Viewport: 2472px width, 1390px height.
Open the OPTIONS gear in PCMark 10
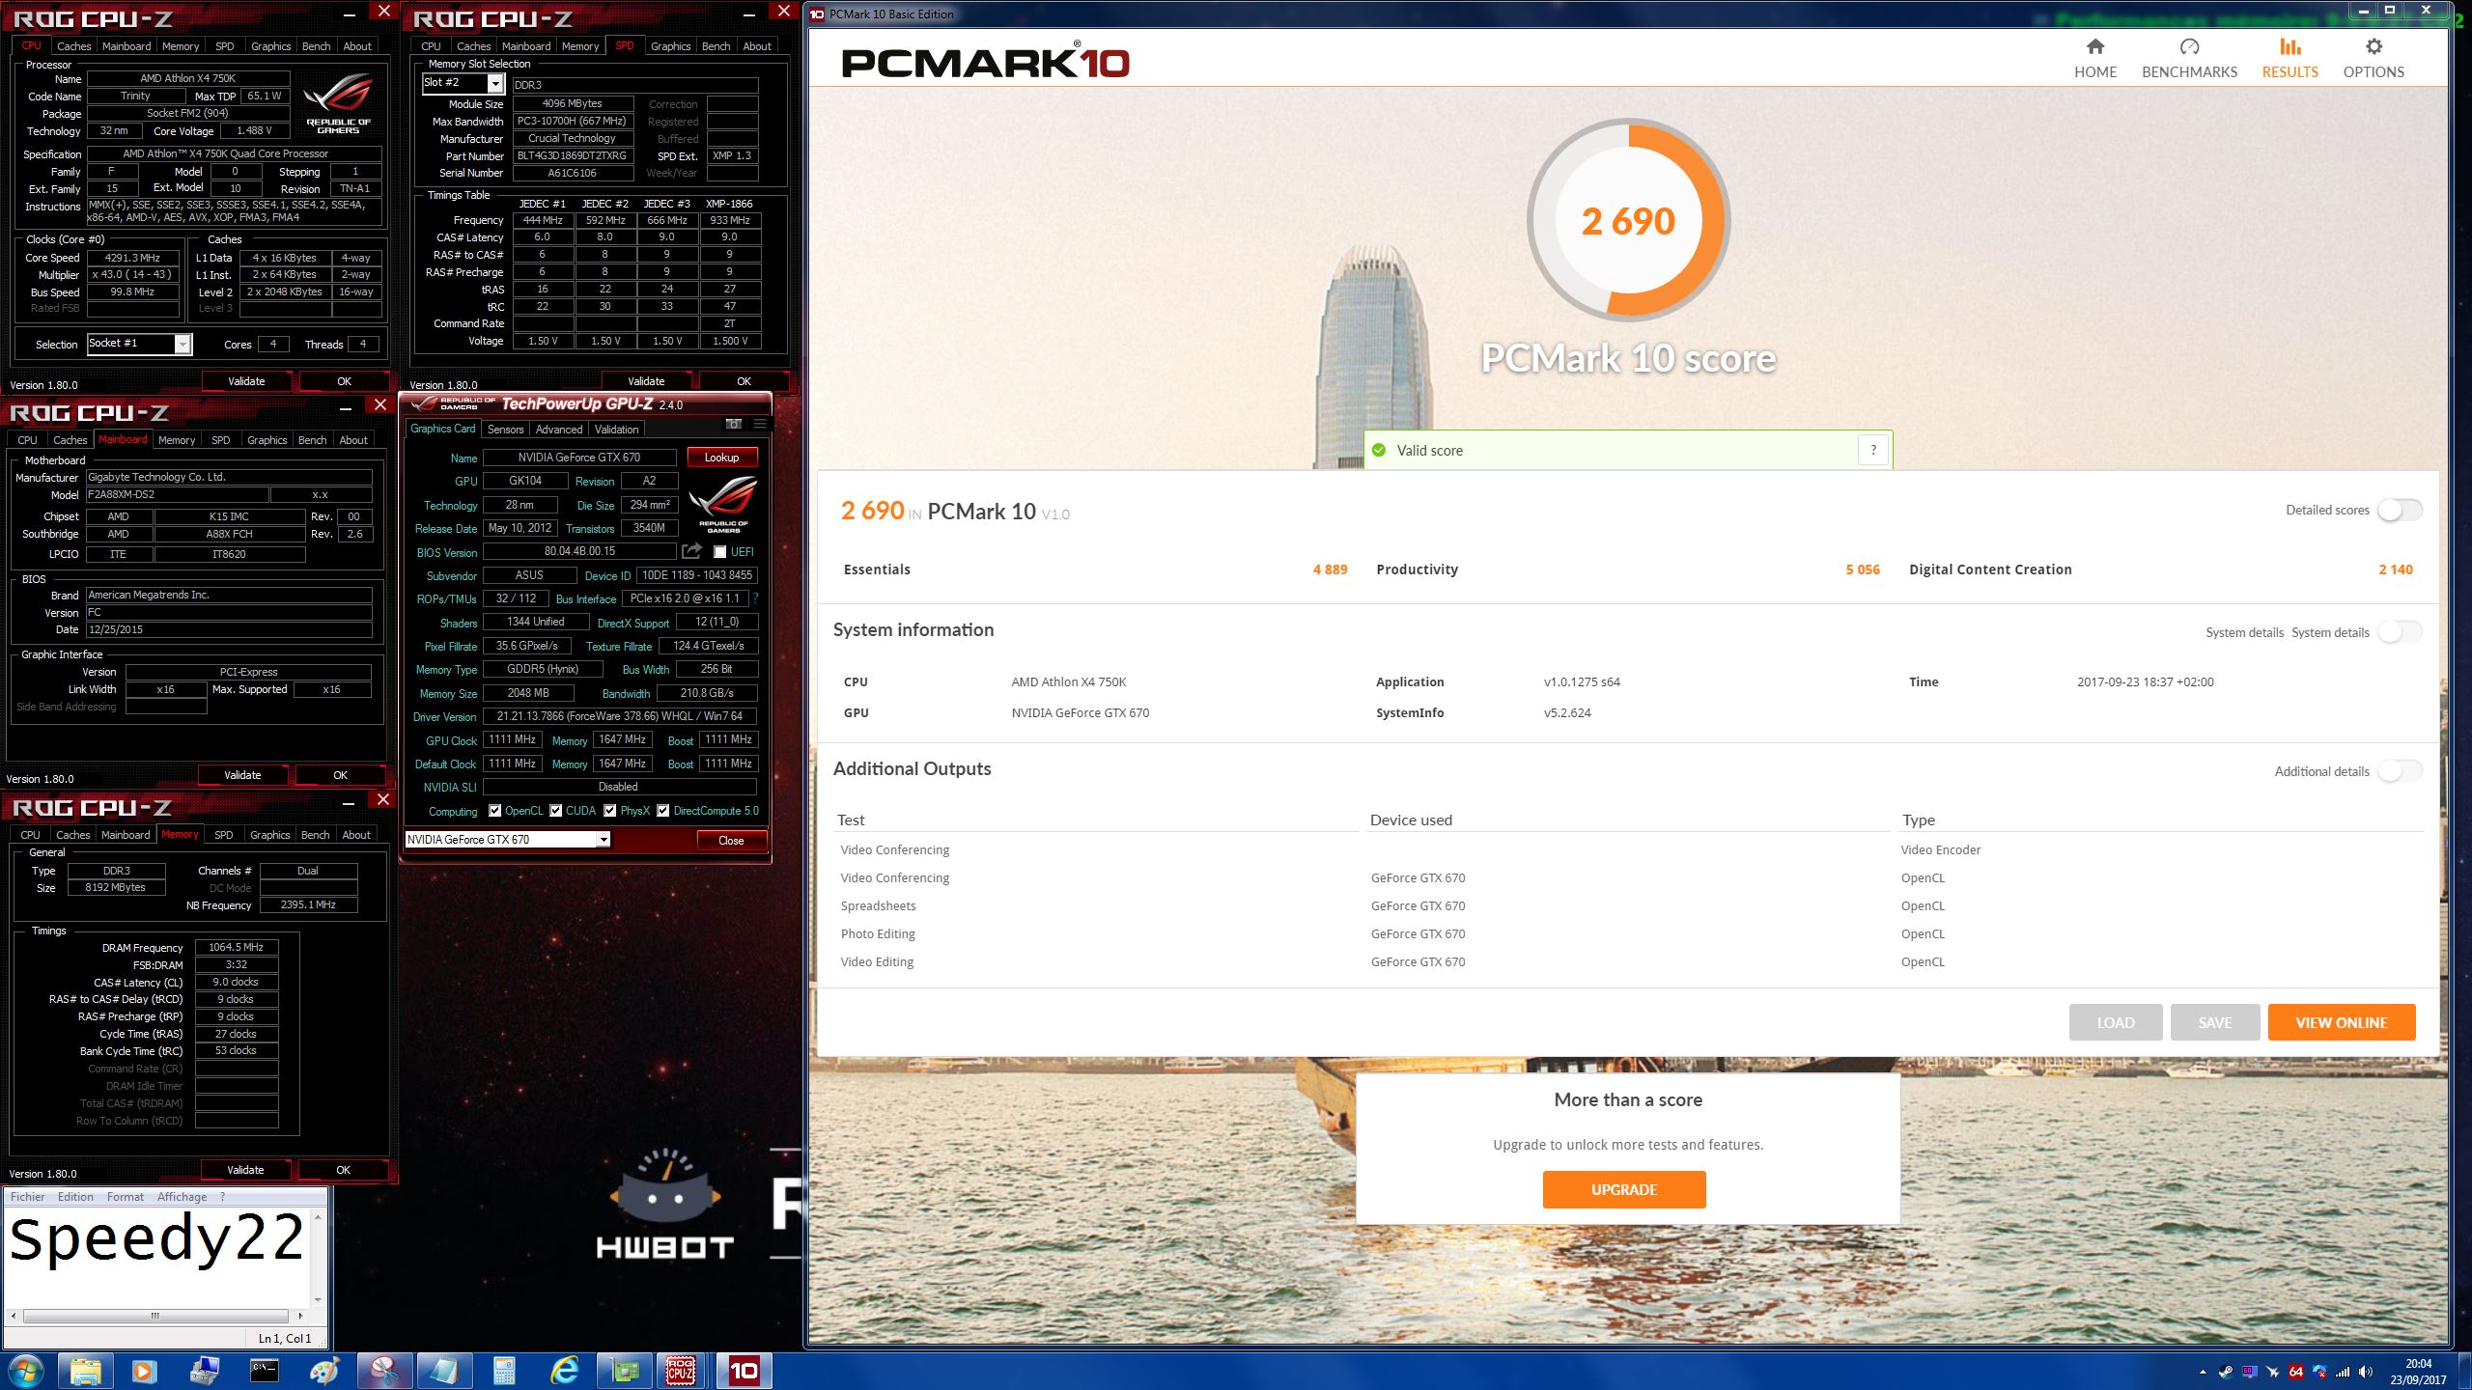click(x=2374, y=59)
